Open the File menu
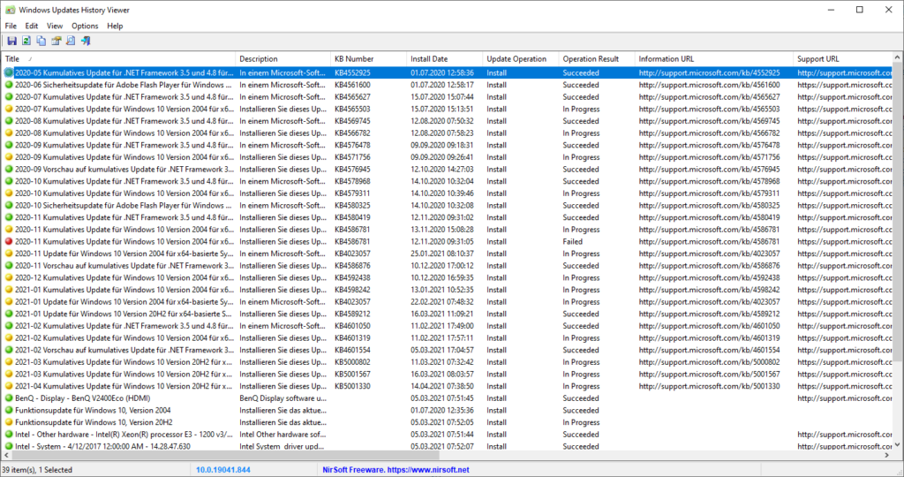The height and width of the screenshot is (477, 904). [x=11, y=26]
